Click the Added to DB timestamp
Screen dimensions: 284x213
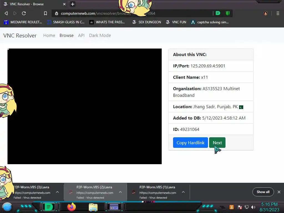tap(224, 118)
